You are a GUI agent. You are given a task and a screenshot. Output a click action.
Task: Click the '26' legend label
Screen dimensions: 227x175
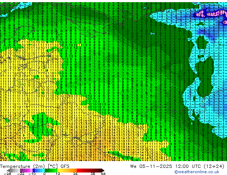75,174
